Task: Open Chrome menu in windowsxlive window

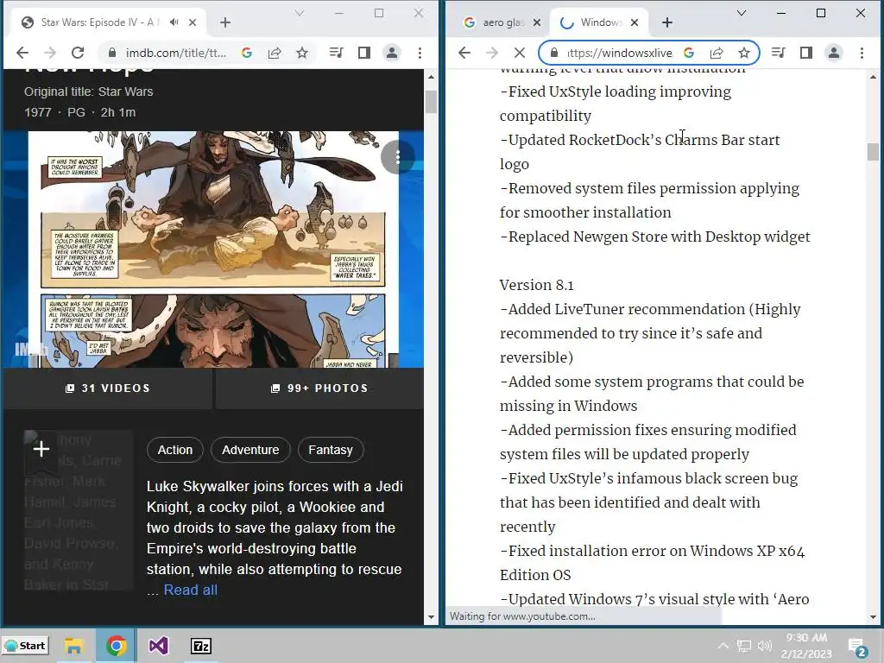Action: tap(862, 53)
